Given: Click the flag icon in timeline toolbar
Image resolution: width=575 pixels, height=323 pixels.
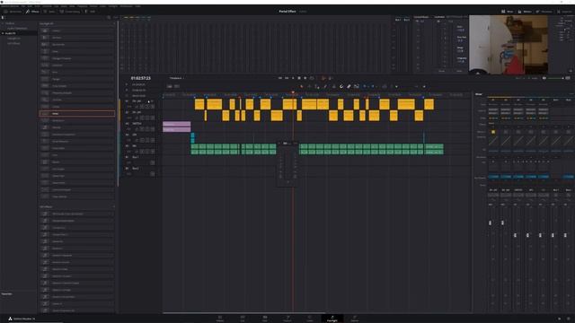Looking at the screenshot, I should pos(366,86).
